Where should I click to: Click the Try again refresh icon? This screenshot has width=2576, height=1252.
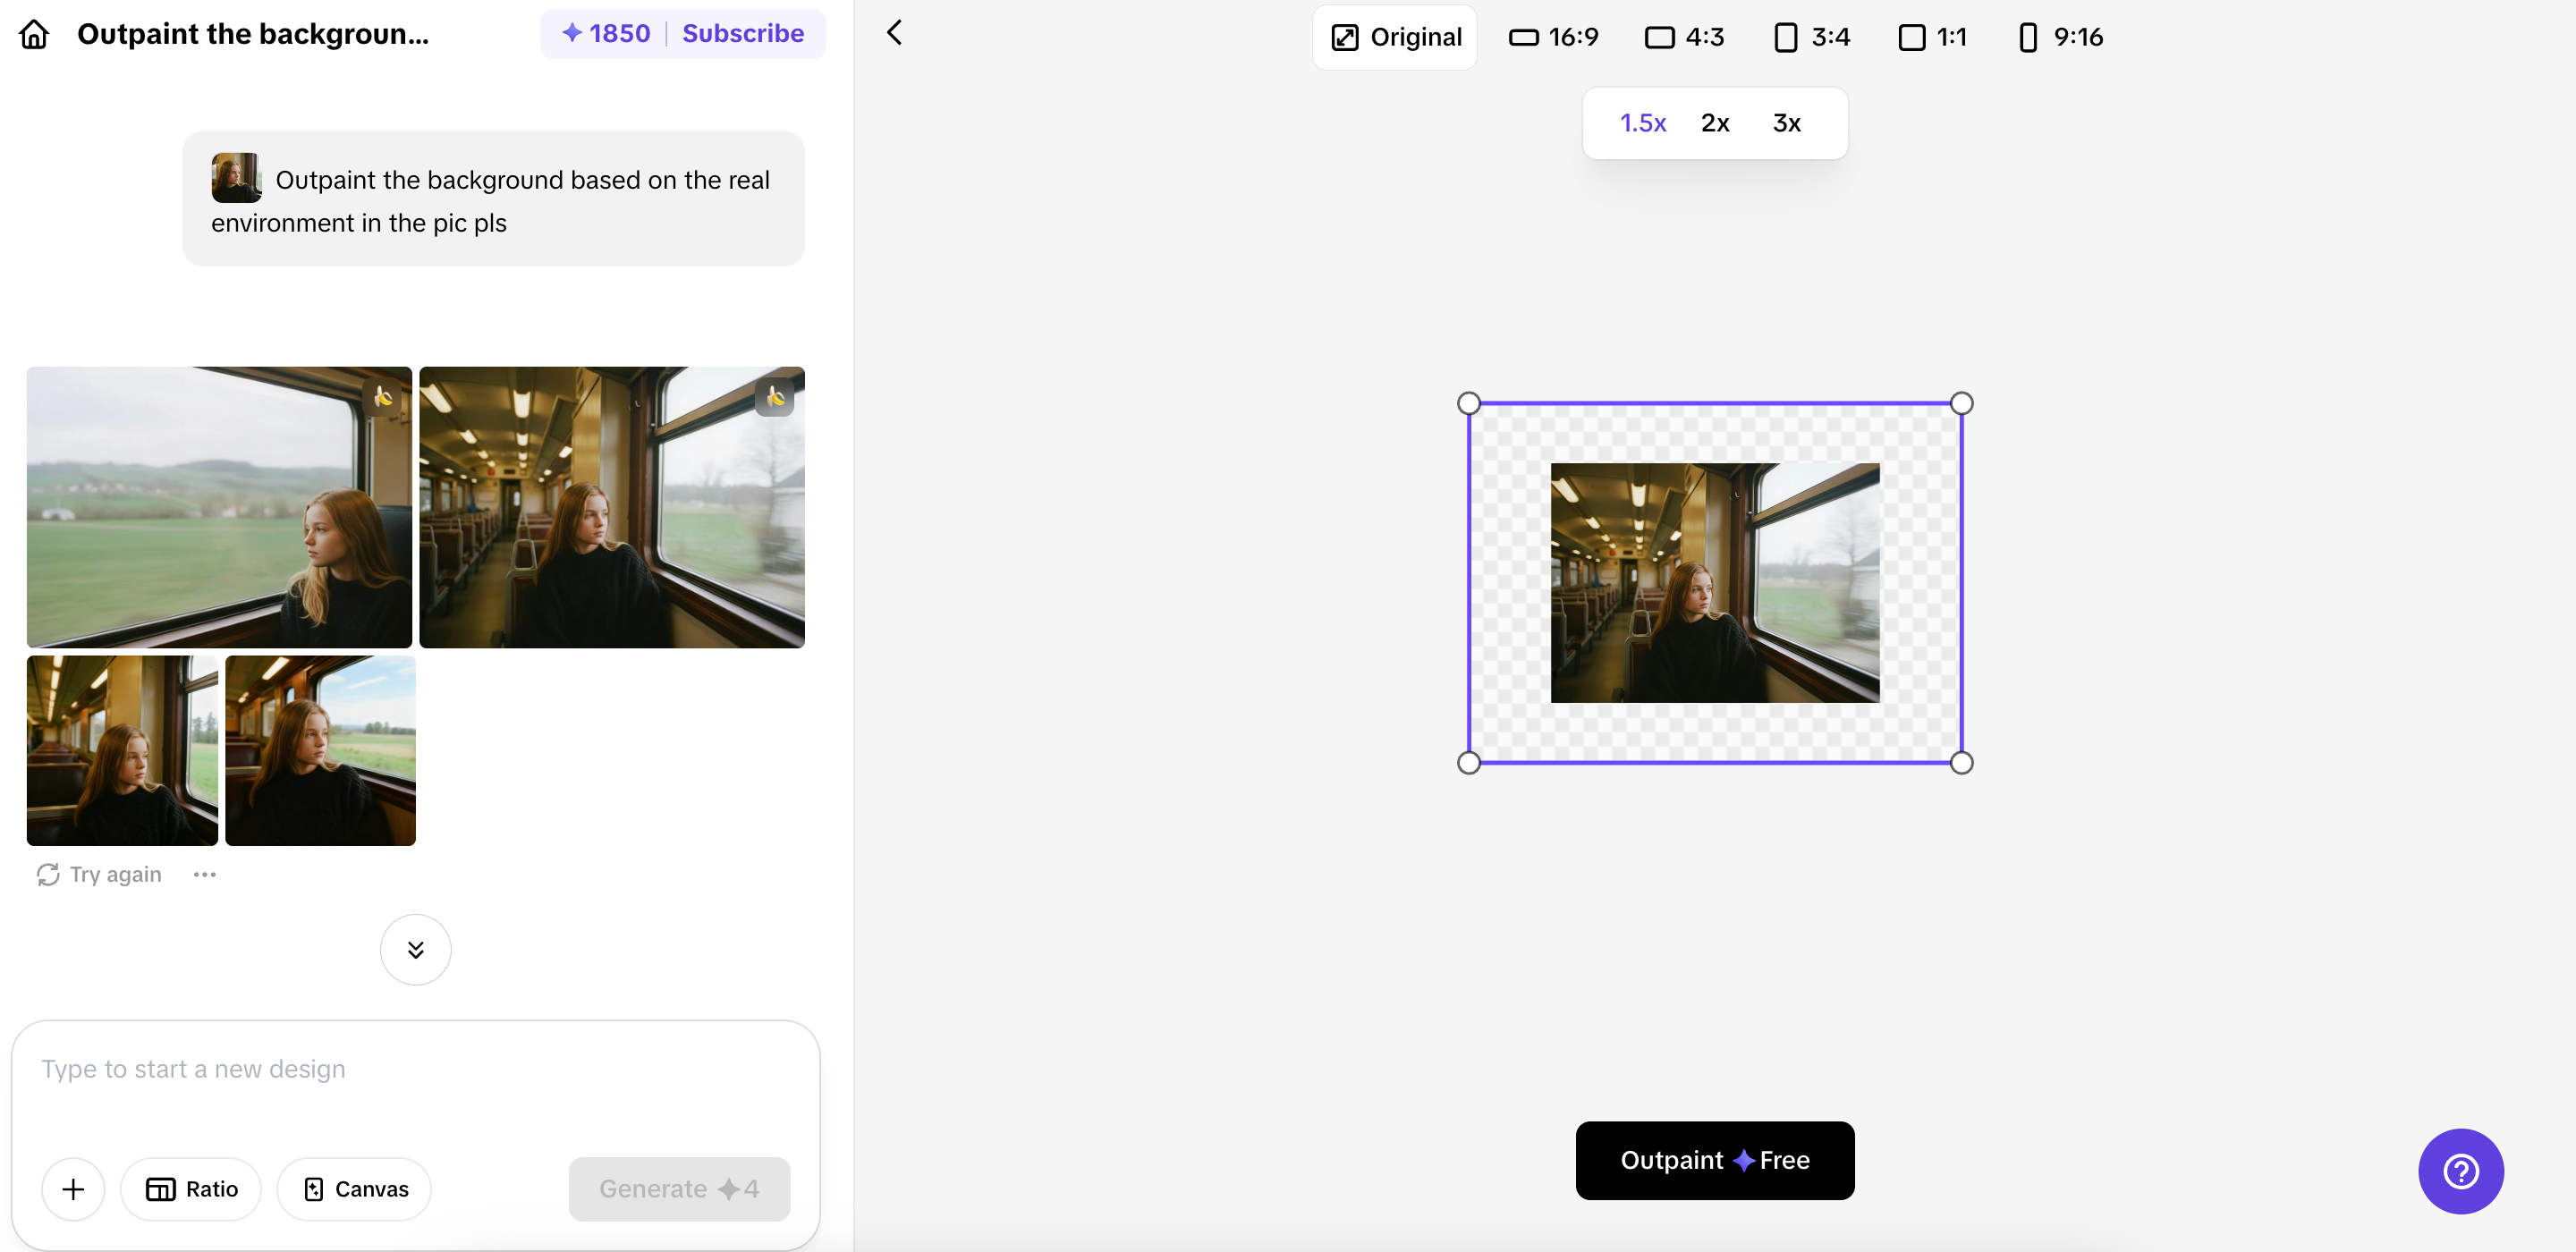coord(48,874)
